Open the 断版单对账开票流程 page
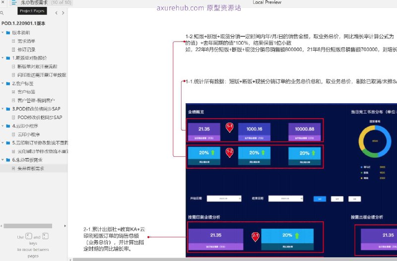 pos(37,66)
